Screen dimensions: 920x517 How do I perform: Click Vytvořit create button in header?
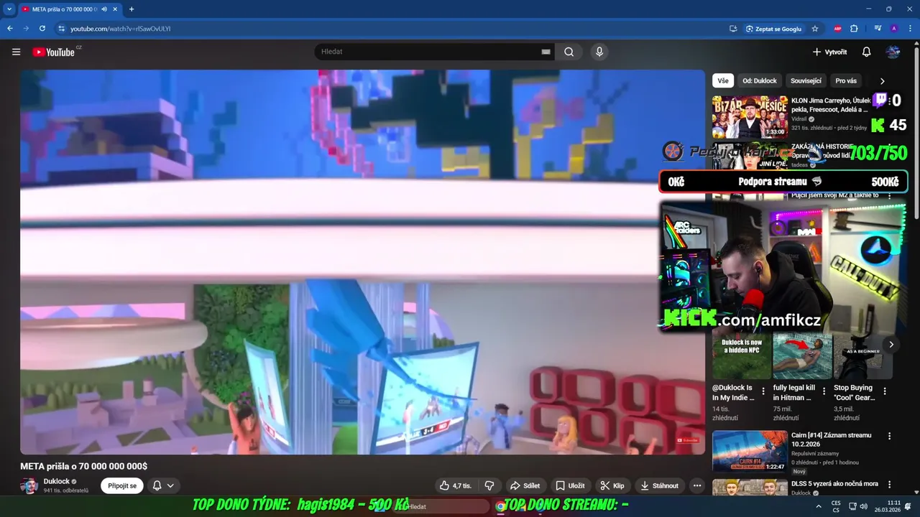[829, 52]
